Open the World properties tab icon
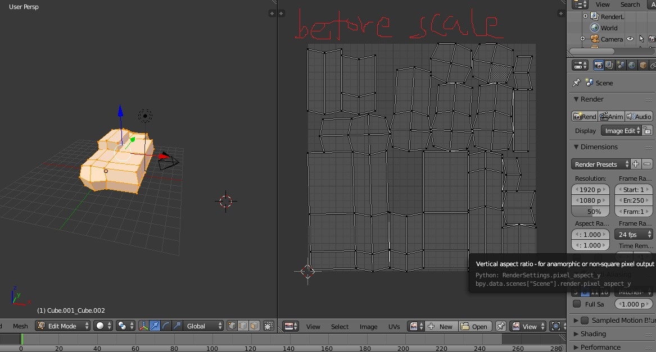 (x=632, y=66)
